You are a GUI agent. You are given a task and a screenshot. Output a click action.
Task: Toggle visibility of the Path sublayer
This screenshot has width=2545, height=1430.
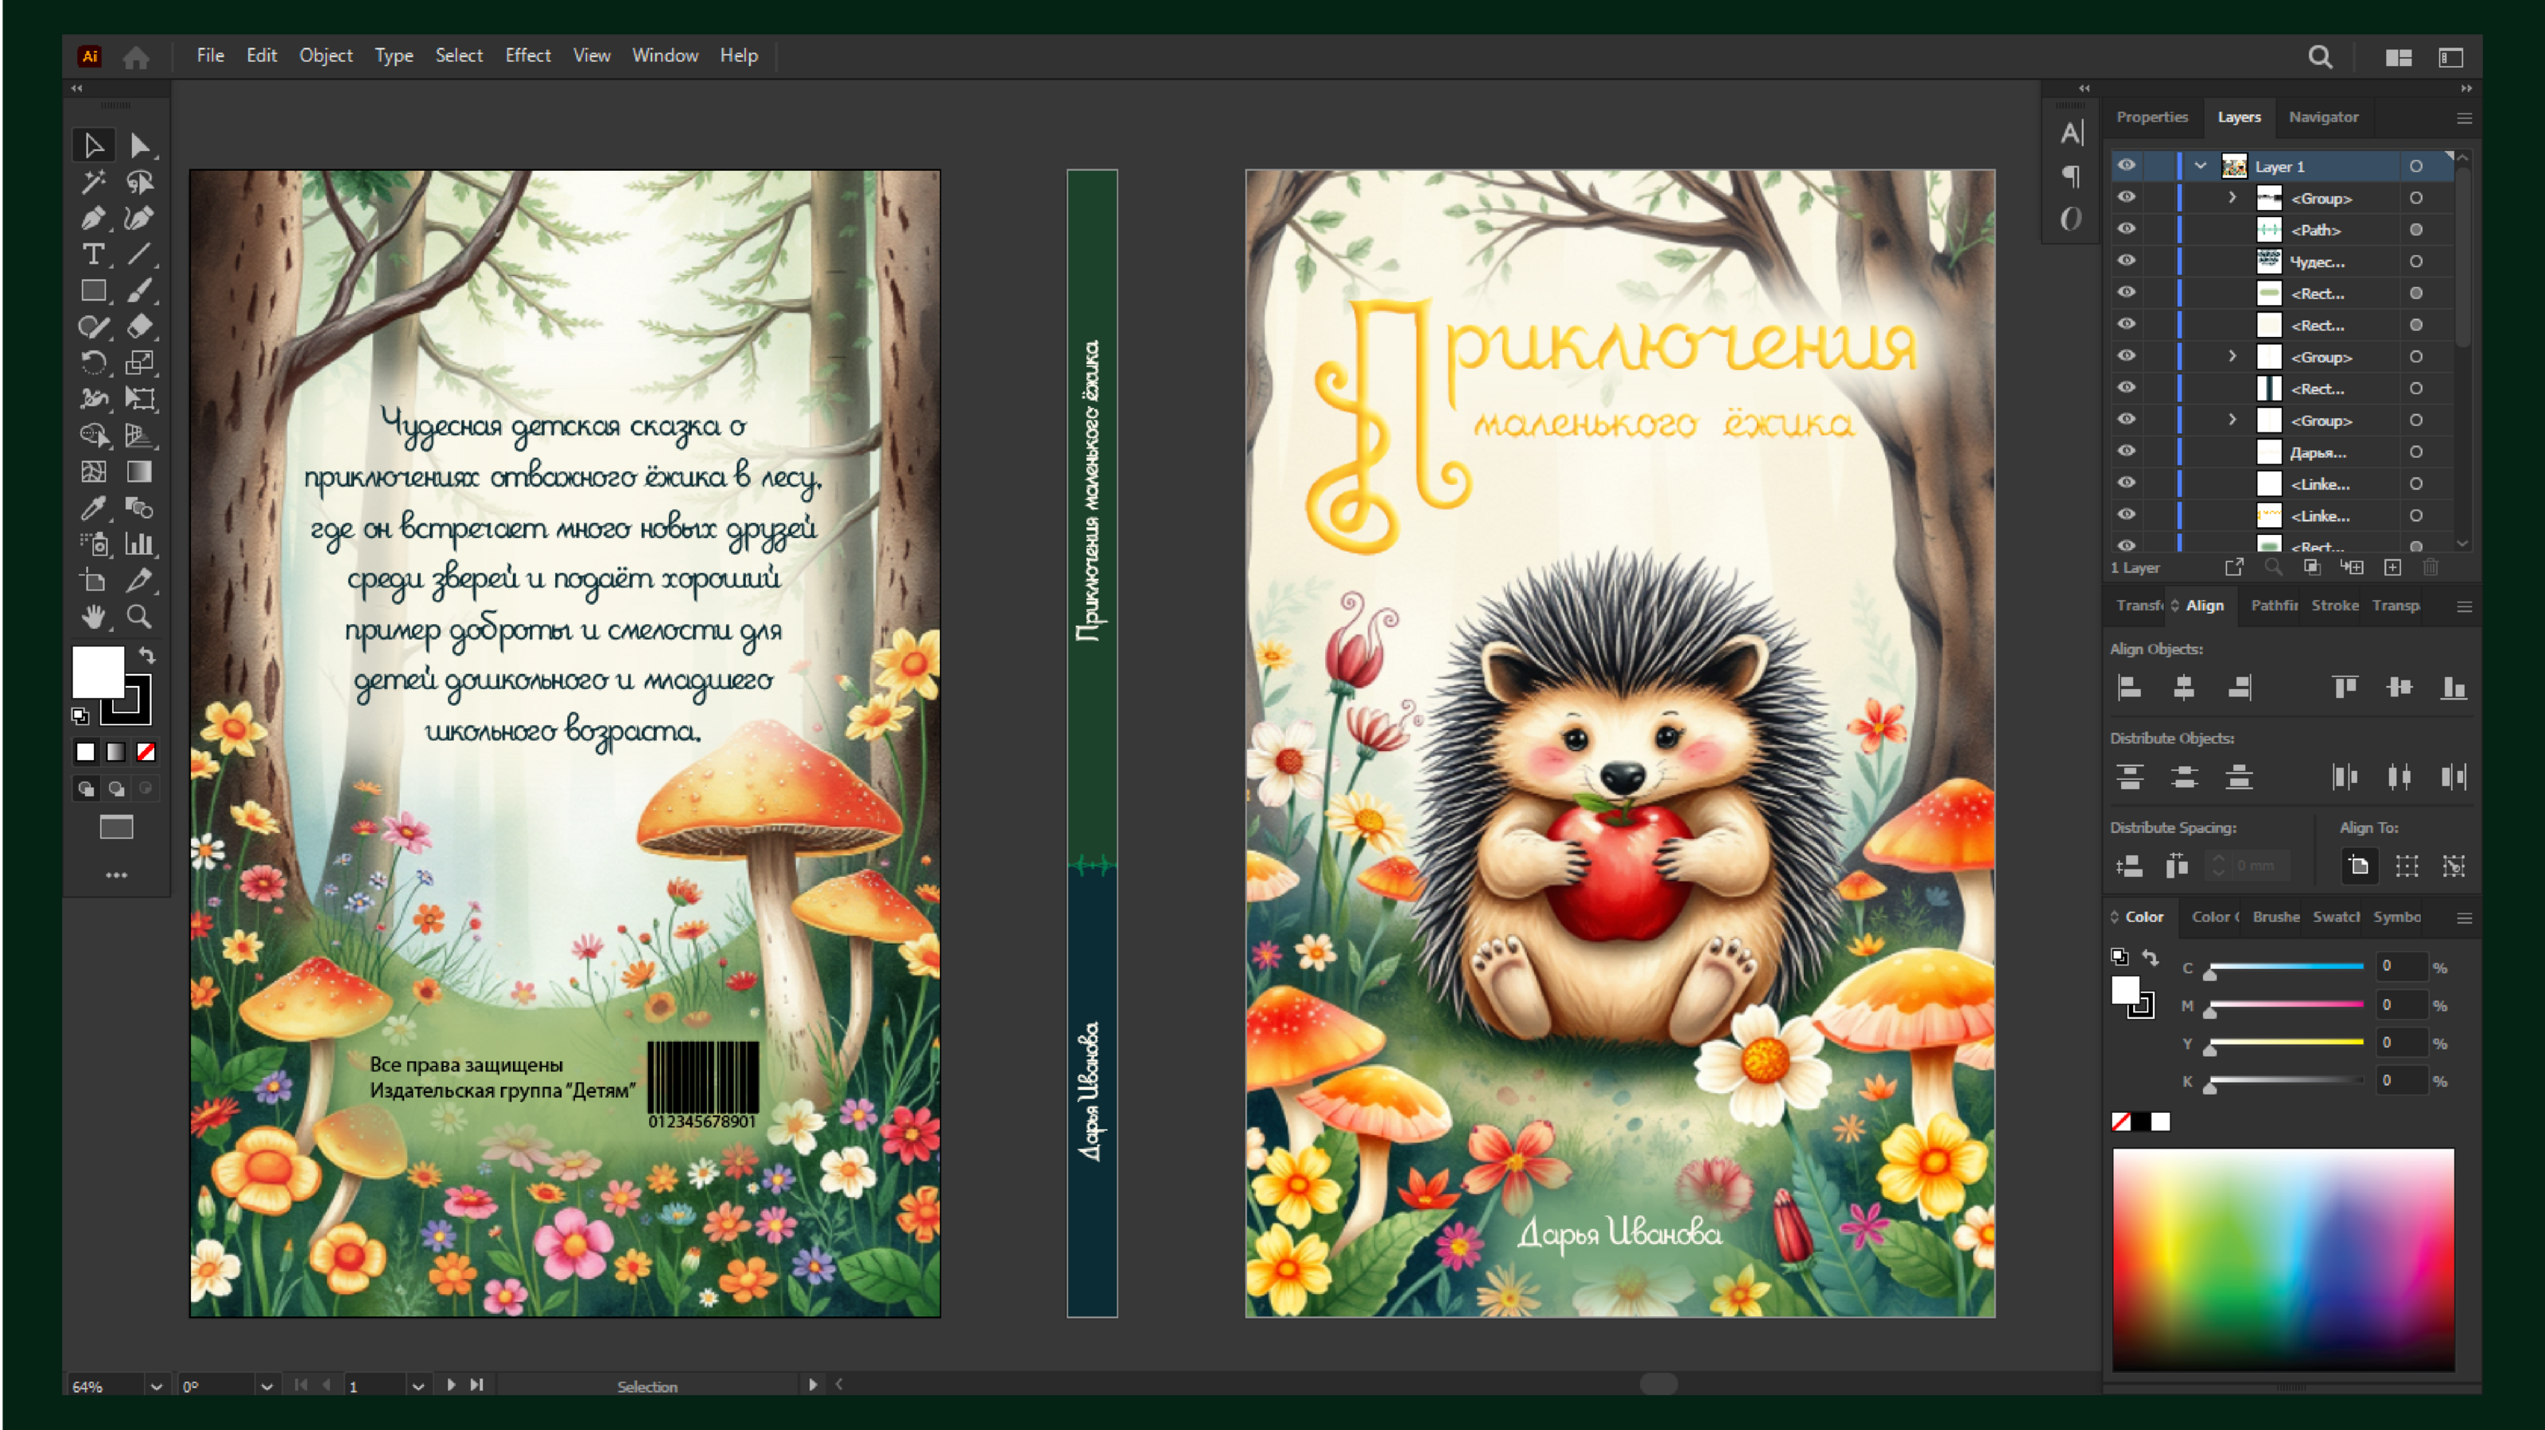[x=2127, y=229]
